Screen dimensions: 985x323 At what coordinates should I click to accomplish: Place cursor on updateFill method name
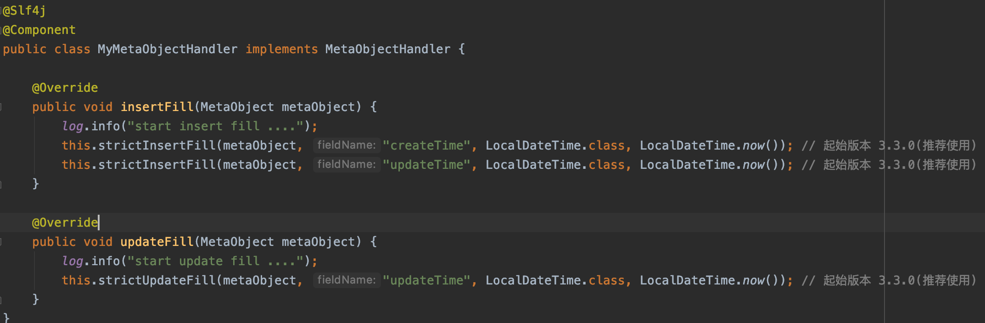point(157,242)
